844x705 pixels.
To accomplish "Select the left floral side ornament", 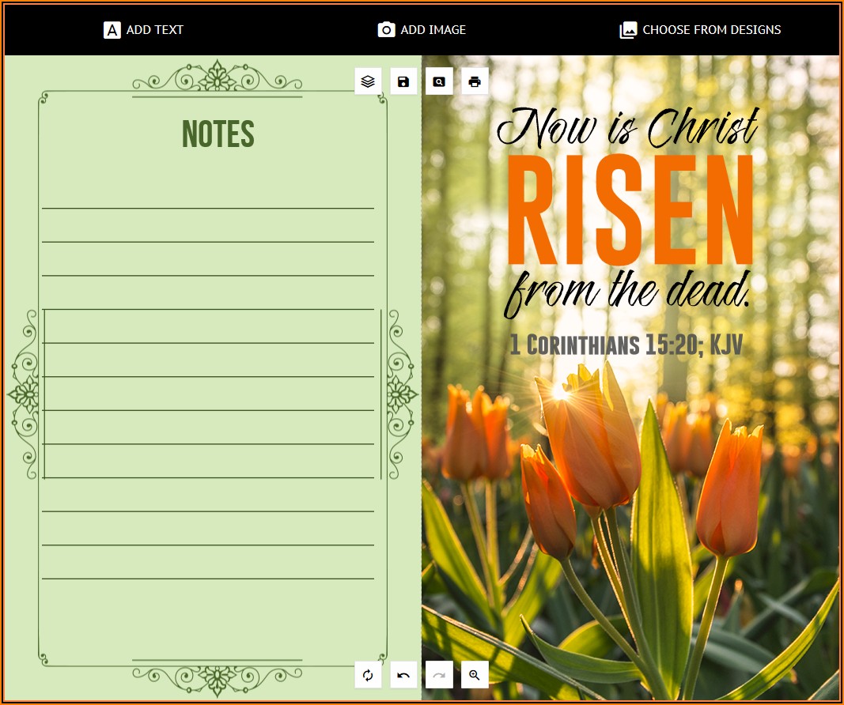I will point(24,394).
